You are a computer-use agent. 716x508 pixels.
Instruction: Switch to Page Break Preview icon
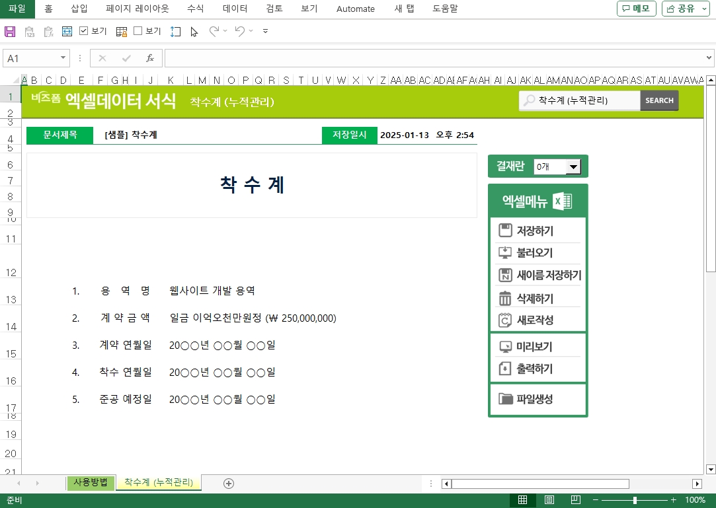(x=576, y=500)
